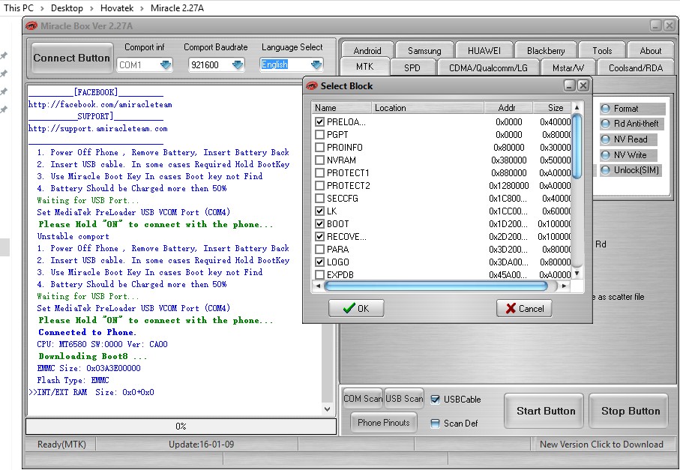This screenshot has height=470, width=680.
Task: Check the EXPDB block checkbox
Action: pyautogui.click(x=319, y=274)
